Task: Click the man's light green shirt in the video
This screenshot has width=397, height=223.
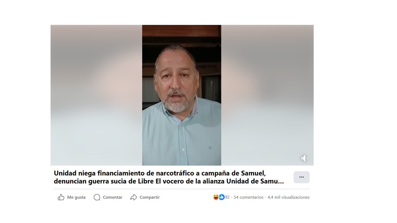Action: coord(181,136)
